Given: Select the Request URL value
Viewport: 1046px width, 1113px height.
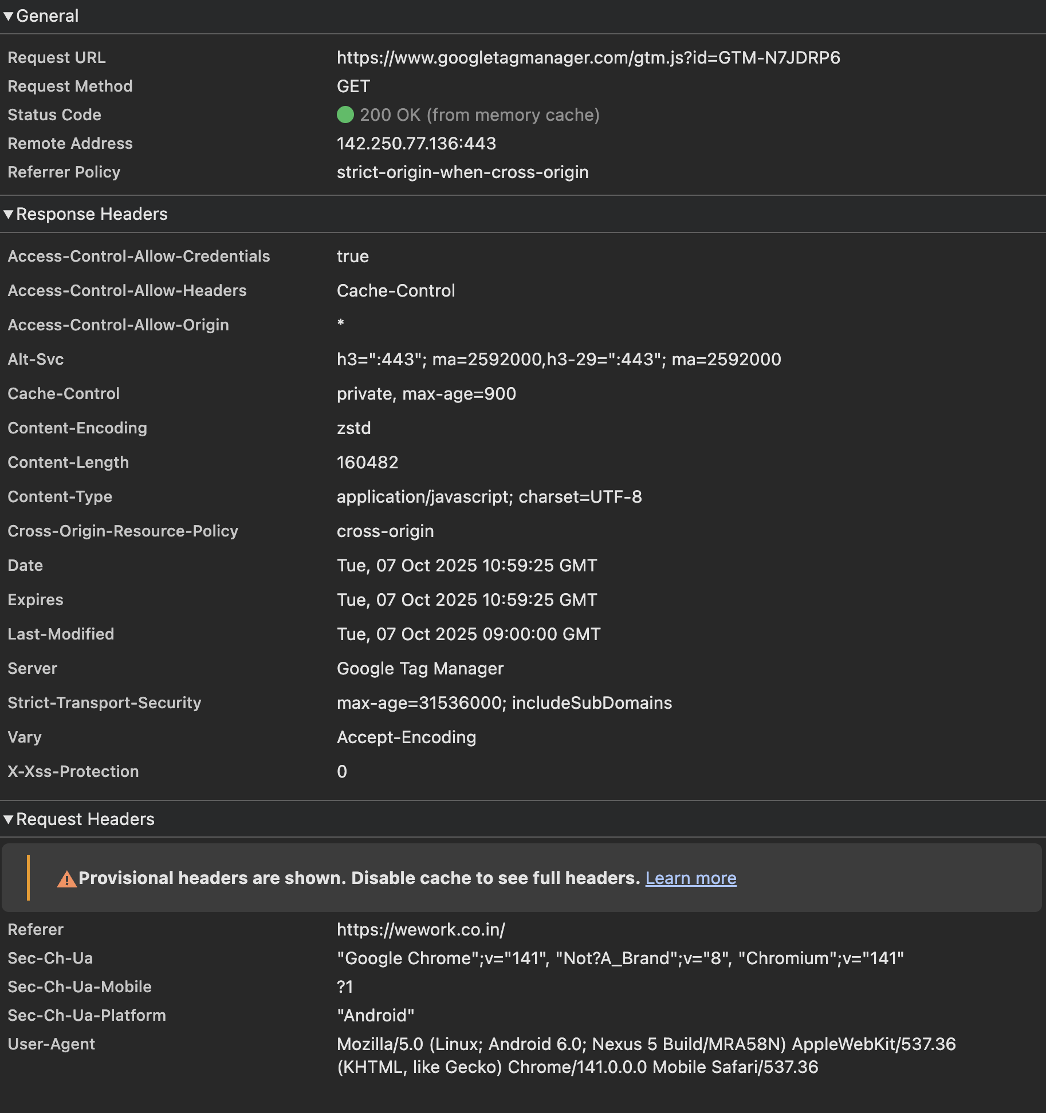Looking at the screenshot, I should pyautogui.click(x=588, y=58).
